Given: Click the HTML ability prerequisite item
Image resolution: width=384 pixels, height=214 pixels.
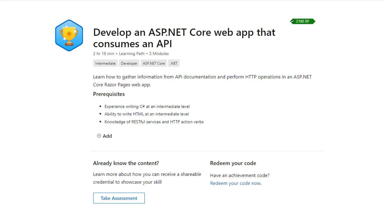Looking at the screenshot, I should [x=147, y=114].
